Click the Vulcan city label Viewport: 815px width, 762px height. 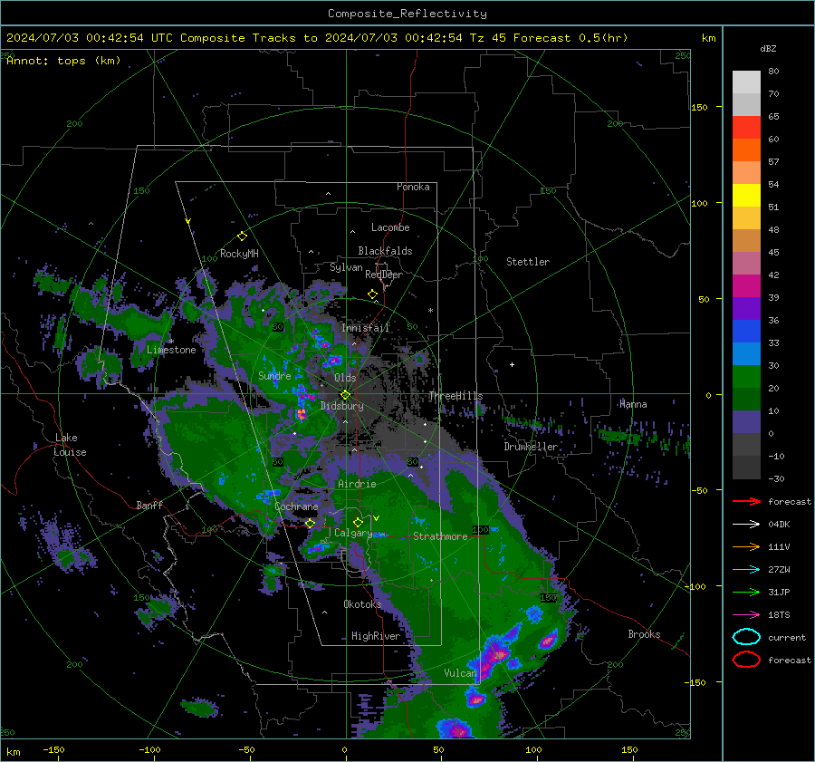[460, 673]
